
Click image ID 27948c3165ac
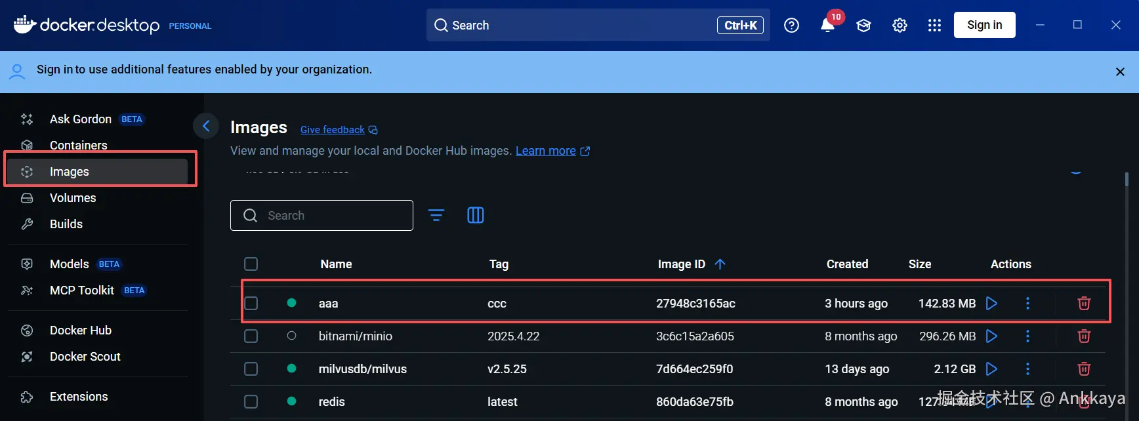[x=695, y=304]
